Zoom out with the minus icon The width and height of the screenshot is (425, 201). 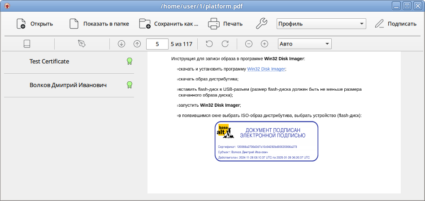coord(249,44)
